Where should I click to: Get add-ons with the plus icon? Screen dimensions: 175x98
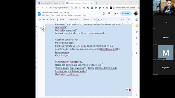(136, 53)
